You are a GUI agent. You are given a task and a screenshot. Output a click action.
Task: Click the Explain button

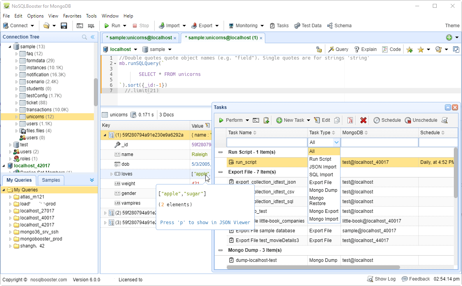tap(365, 49)
